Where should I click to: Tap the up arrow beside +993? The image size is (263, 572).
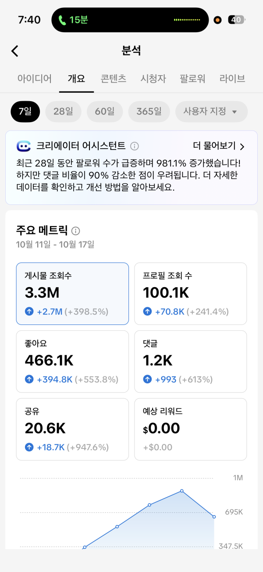[x=148, y=379]
